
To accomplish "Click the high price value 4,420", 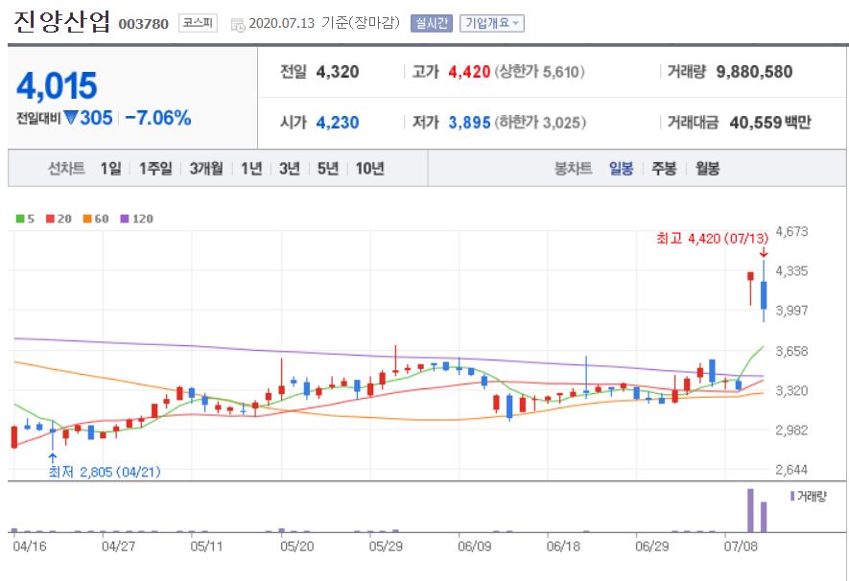I will point(469,72).
